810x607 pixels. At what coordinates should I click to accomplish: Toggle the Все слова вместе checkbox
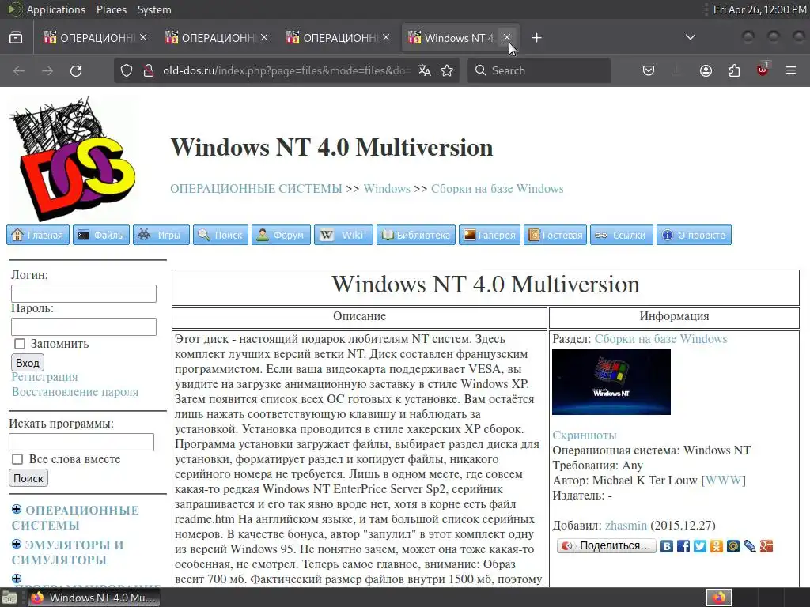pyautogui.click(x=17, y=459)
